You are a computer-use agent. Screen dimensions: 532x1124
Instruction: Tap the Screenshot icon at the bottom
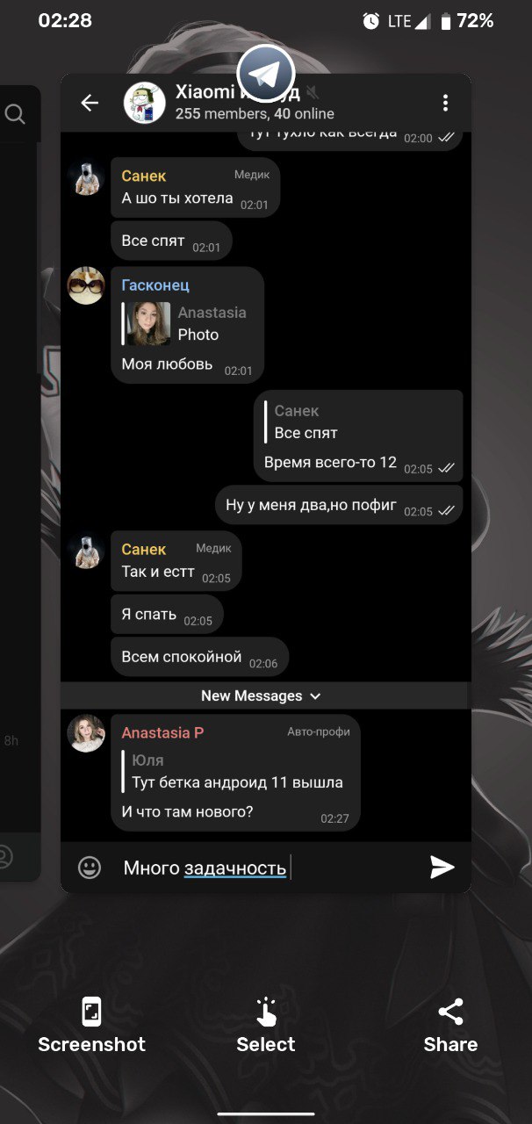click(91, 1012)
